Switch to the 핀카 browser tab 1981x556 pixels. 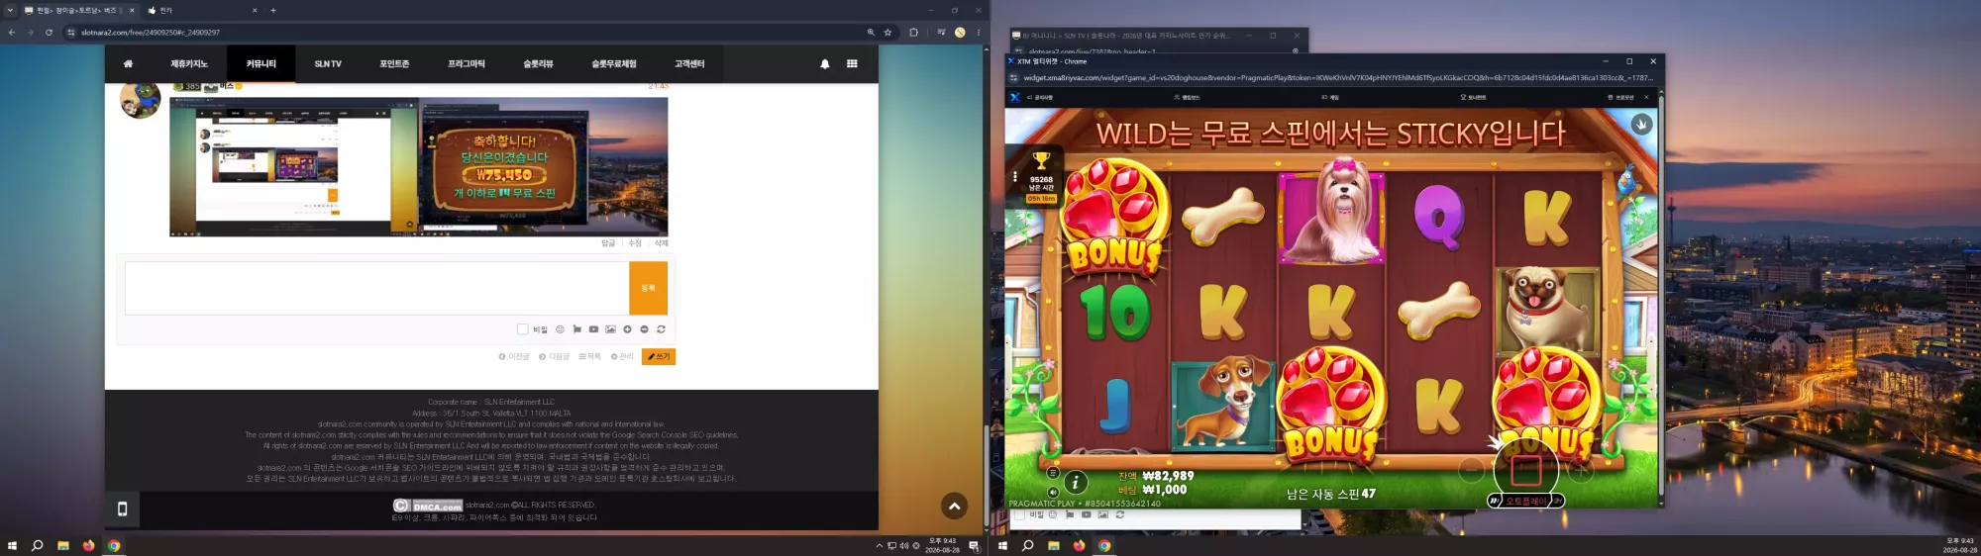click(x=201, y=10)
